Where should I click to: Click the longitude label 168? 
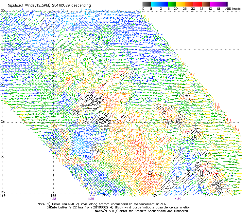tap(54, 196)
